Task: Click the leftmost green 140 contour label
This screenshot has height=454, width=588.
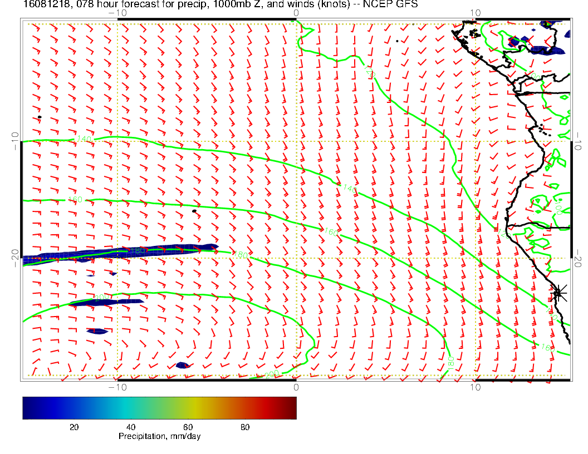Action: [84, 138]
